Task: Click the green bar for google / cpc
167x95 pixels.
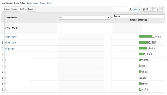Action: point(143,48)
